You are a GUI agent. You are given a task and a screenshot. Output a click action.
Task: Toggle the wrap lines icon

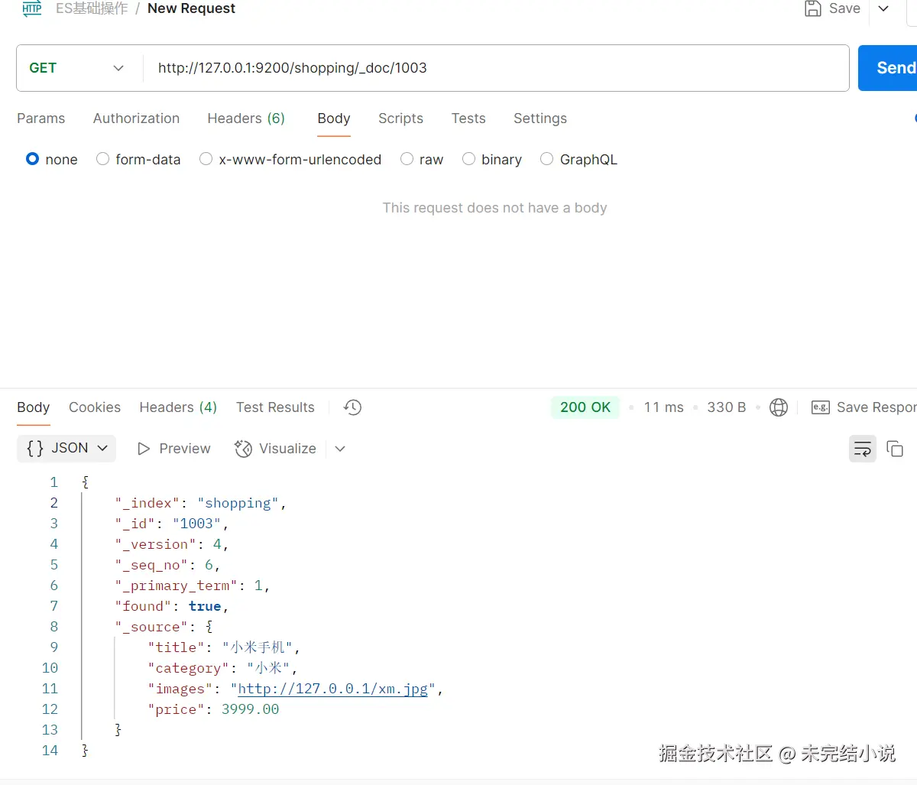click(x=863, y=449)
